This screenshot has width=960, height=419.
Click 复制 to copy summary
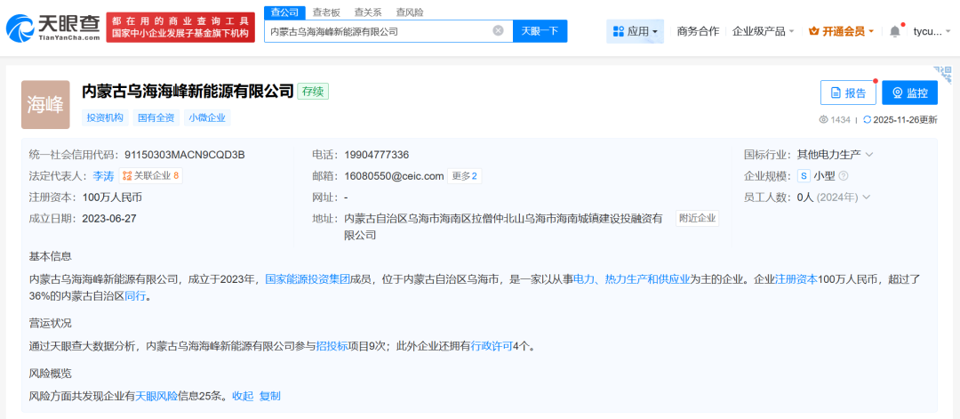[270, 396]
